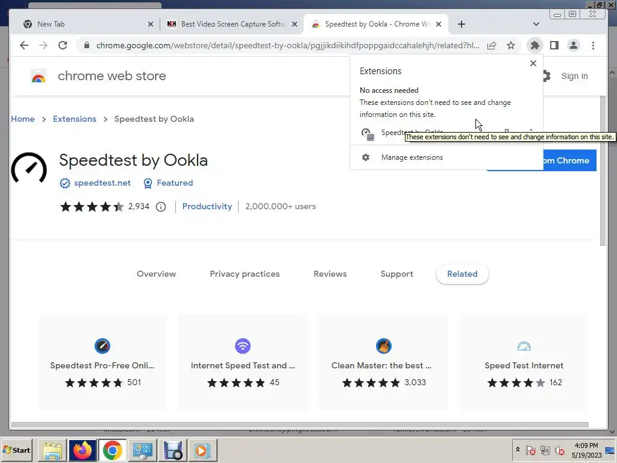Click the Remove from Chrome button
This screenshot has width=617, height=463.
click(570, 160)
